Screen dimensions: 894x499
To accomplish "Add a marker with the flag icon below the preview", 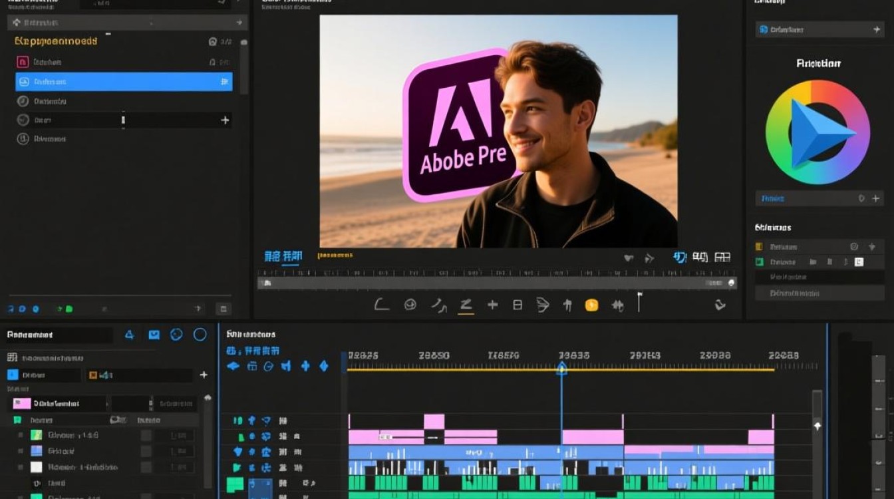I will point(639,301).
